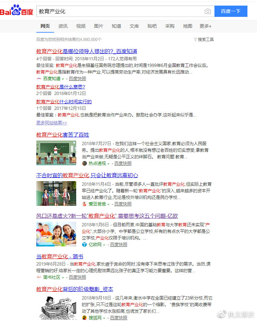Click the 百度知道 source favicon

[39, 79]
